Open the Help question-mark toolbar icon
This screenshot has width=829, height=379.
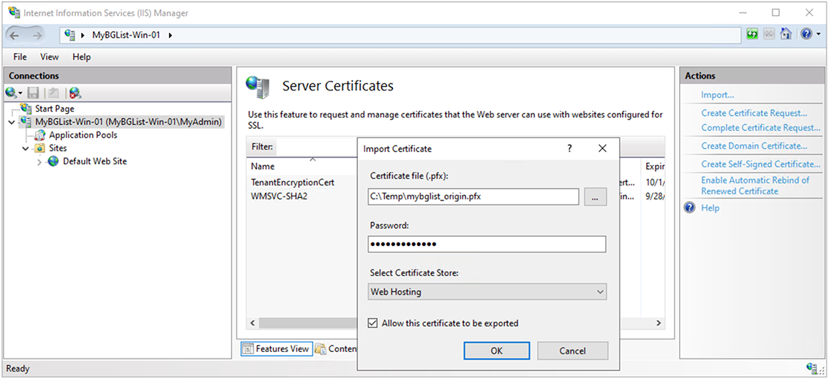[806, 34]
